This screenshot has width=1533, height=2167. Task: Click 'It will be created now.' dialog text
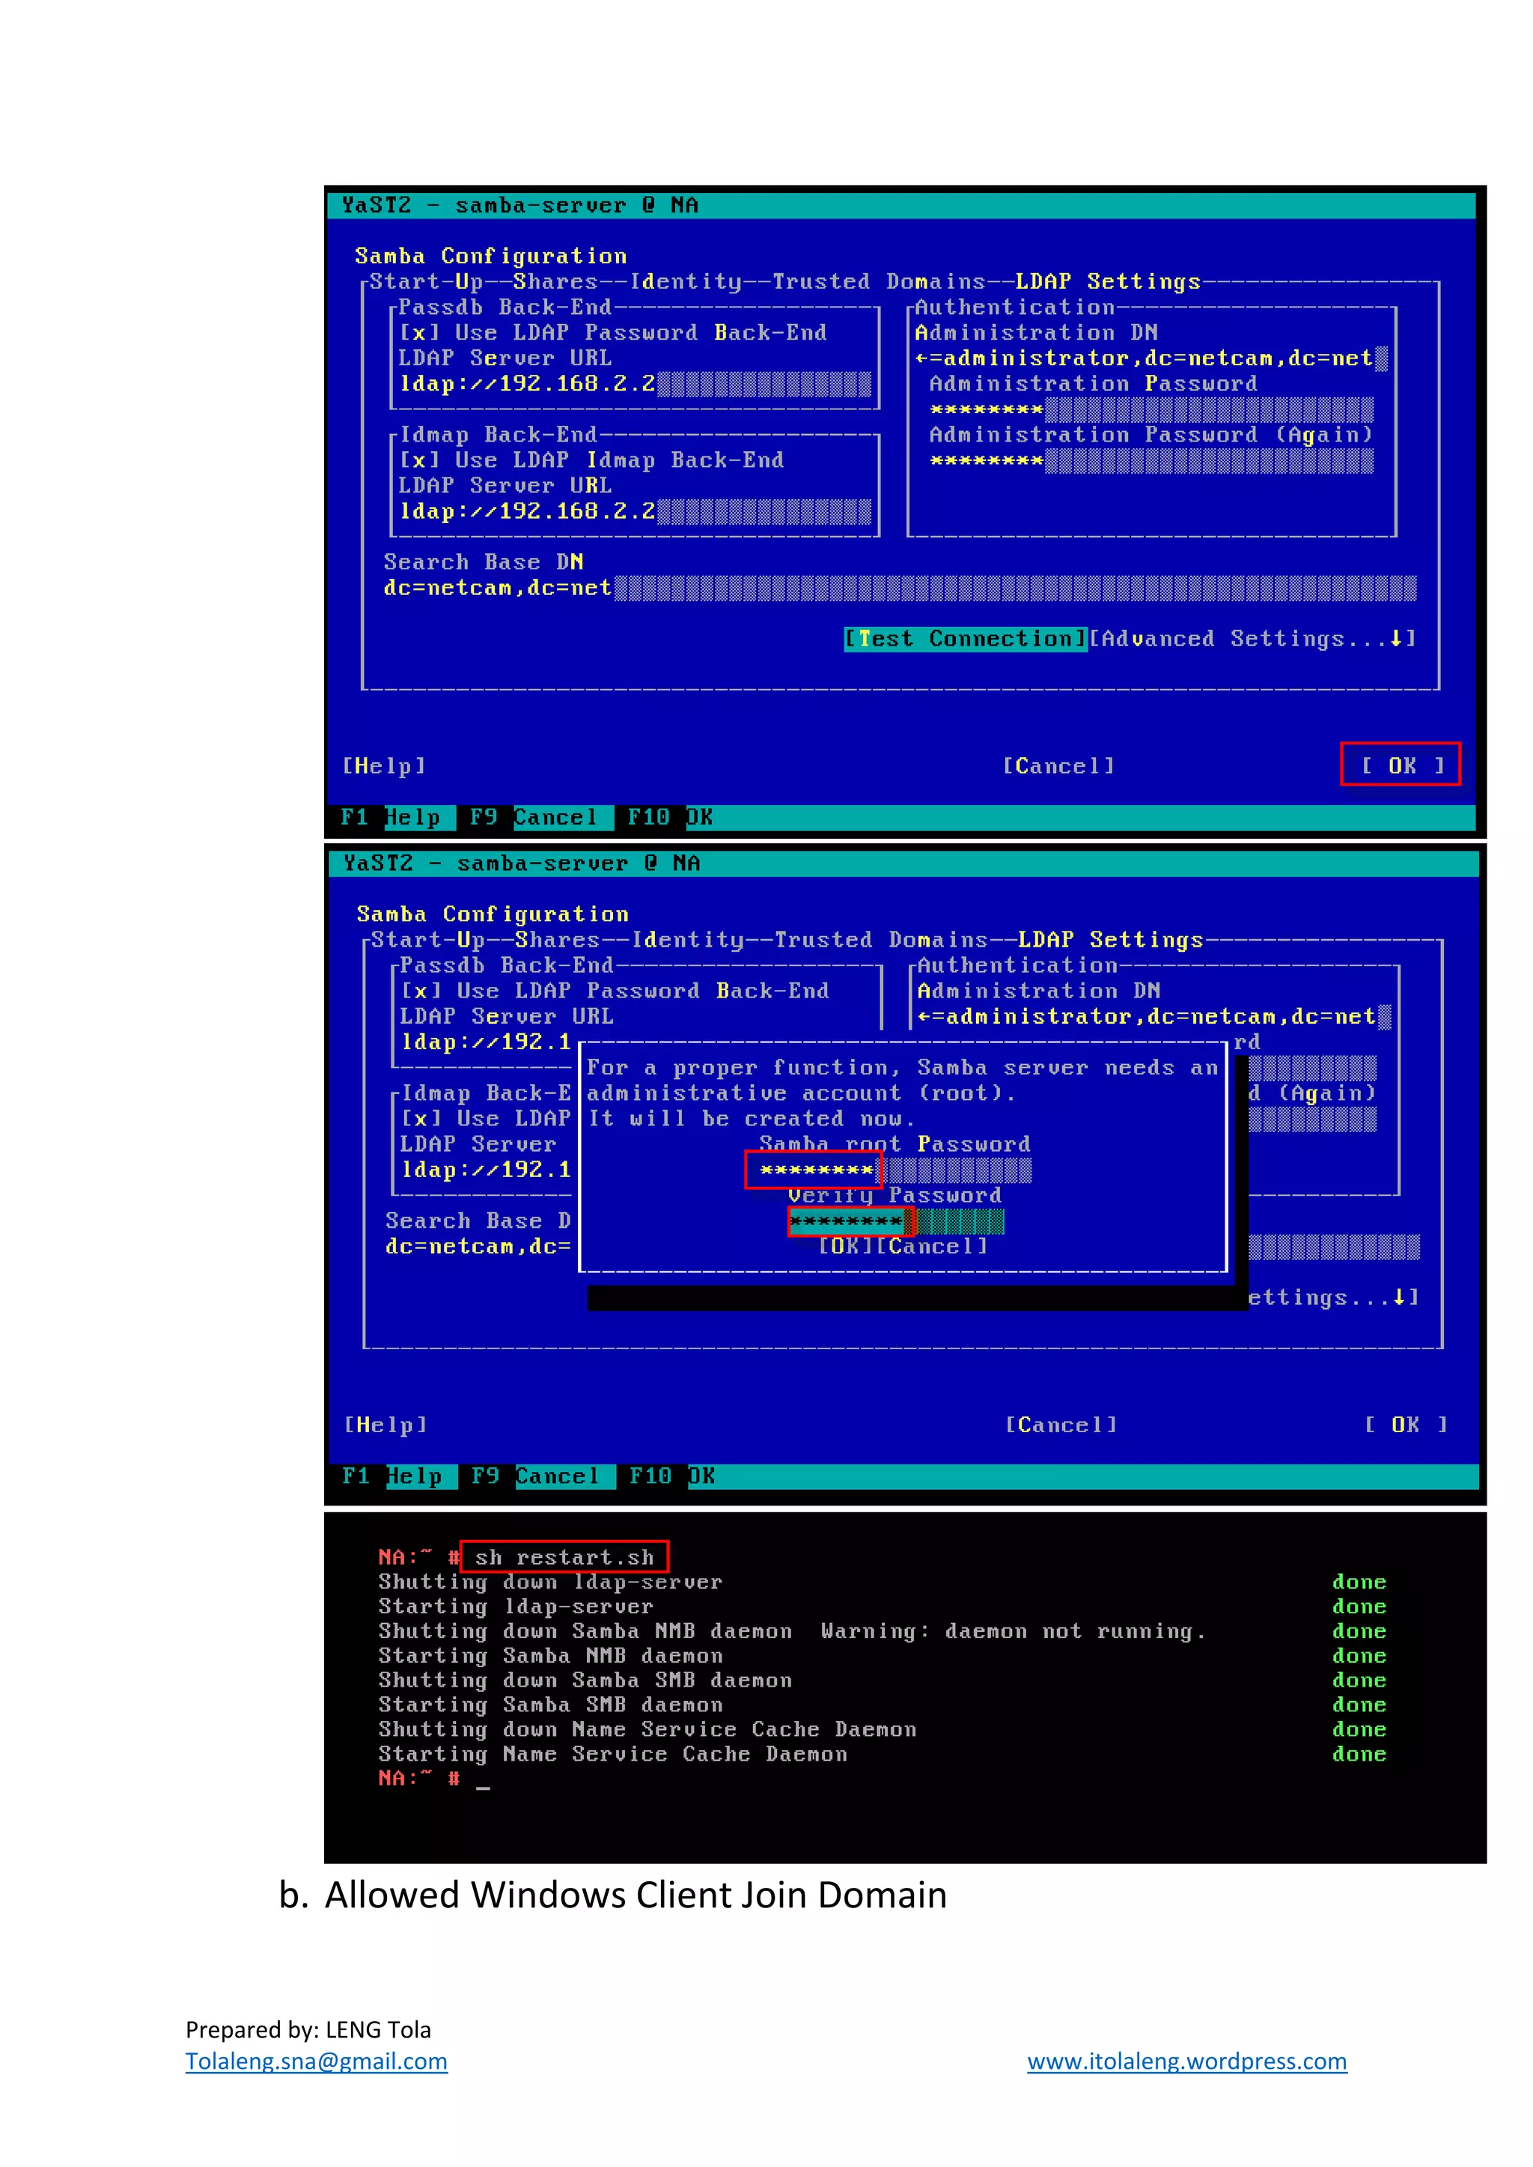pyautogui.click(x=752, y=1119)
